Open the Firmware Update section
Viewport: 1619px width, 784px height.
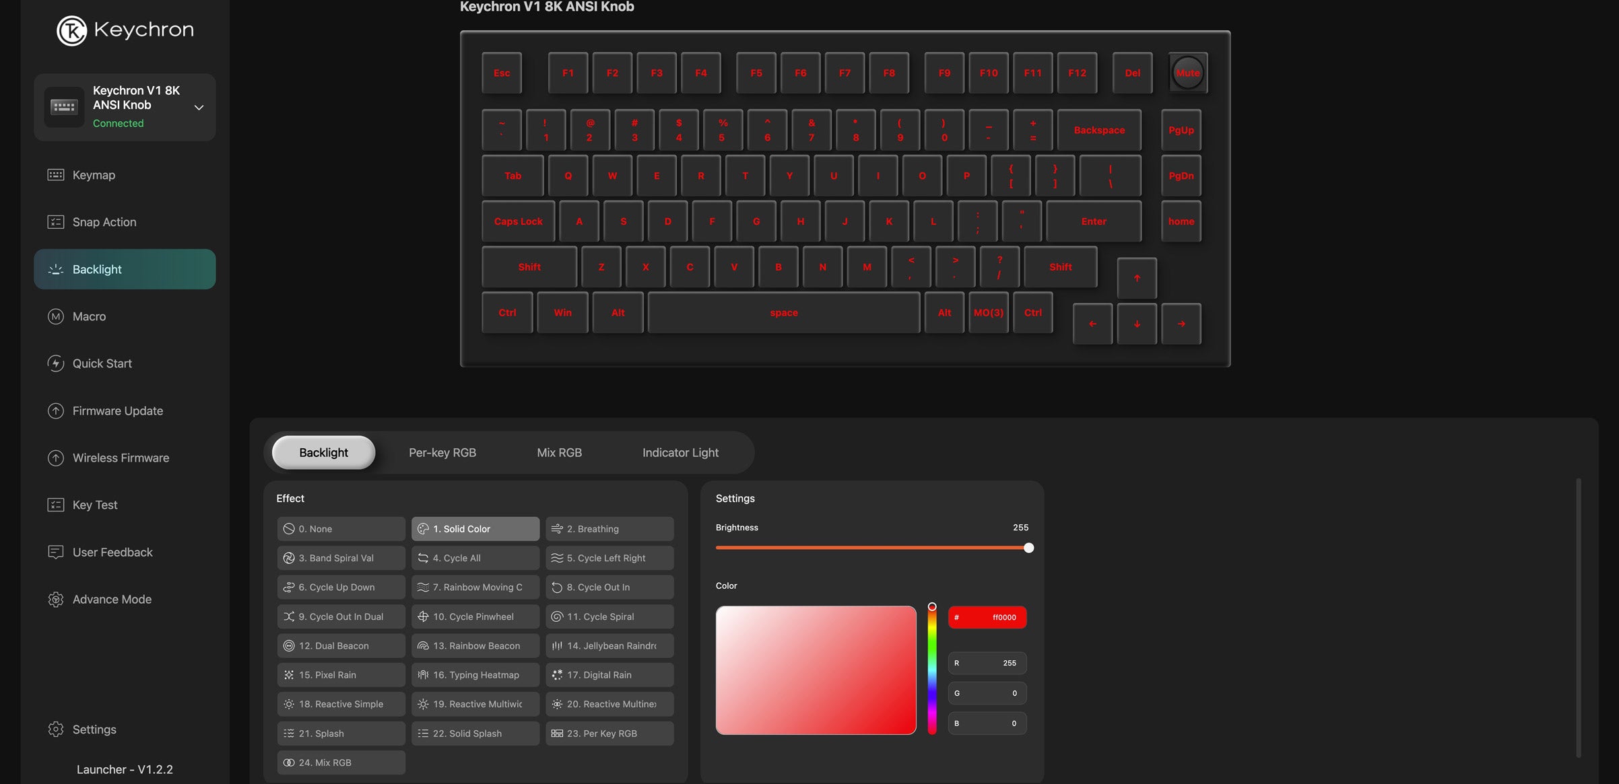tap(117, 411)
